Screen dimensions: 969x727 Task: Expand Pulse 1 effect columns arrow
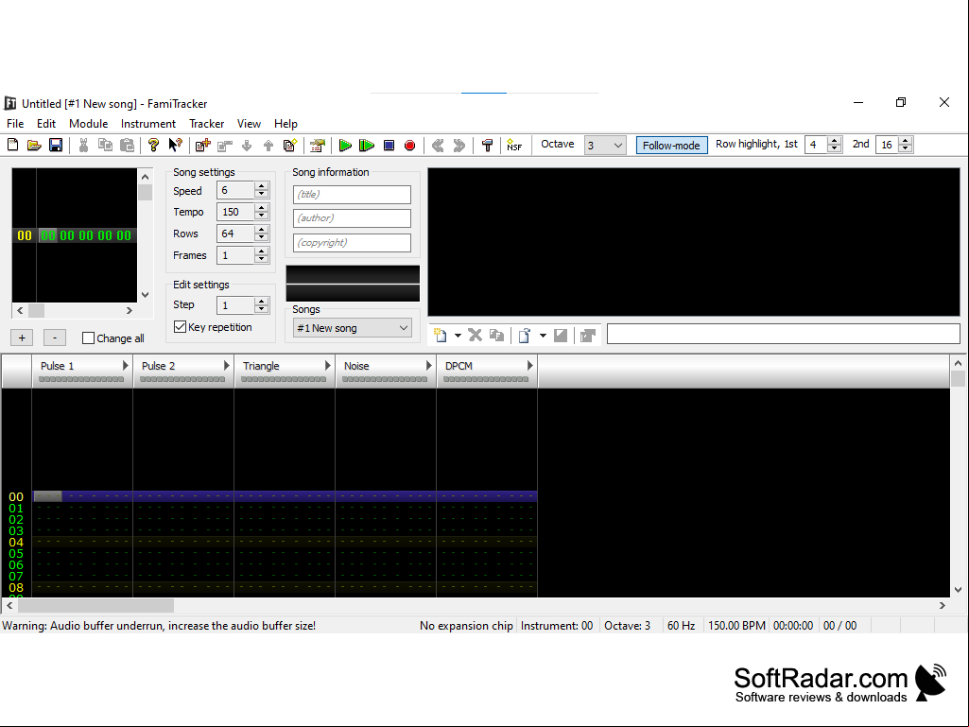126,365
